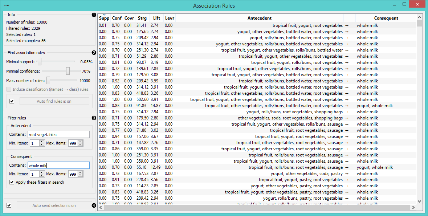Click the window system menu icon in title bar
The width and height of the screenshot is (428, 216).
(6, 5)
